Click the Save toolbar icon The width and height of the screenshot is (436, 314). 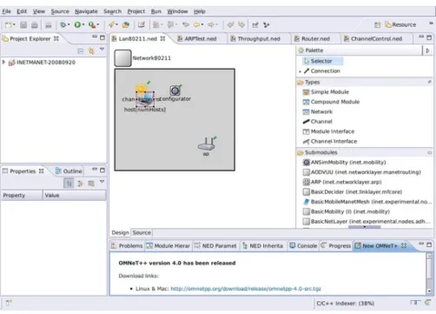[23, 25]
